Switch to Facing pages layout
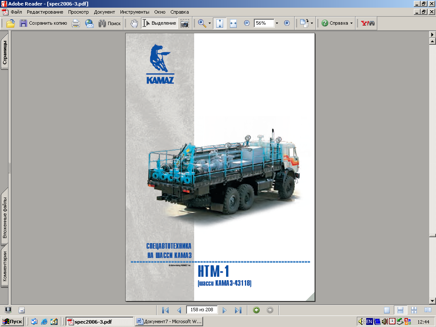The height and width of the screenshot is (327, 436). point(427,310)
